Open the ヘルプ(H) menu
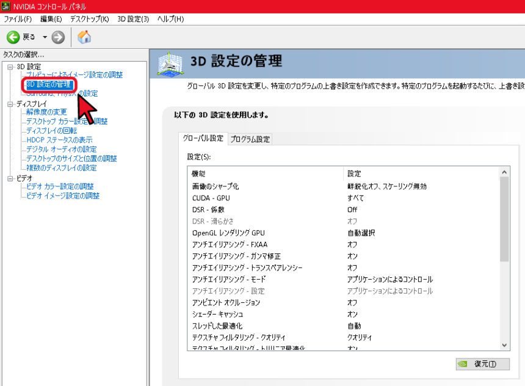This screenshot has height=386, width=525. point(171,19)
